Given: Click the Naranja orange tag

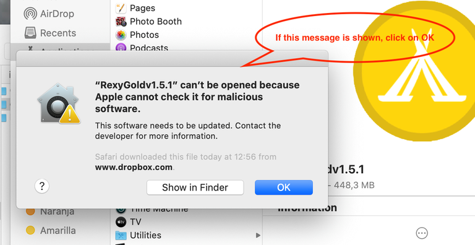Looking at the screenshot, I should tap(50, 212).
